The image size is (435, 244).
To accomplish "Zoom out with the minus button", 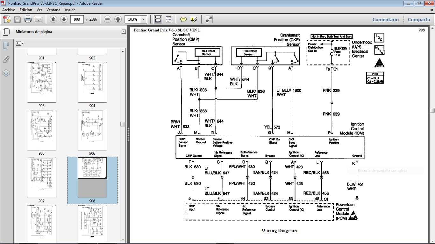I will tap(107, 19).
